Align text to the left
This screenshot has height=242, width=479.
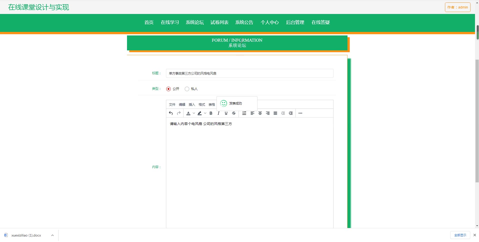click(252, 113)
